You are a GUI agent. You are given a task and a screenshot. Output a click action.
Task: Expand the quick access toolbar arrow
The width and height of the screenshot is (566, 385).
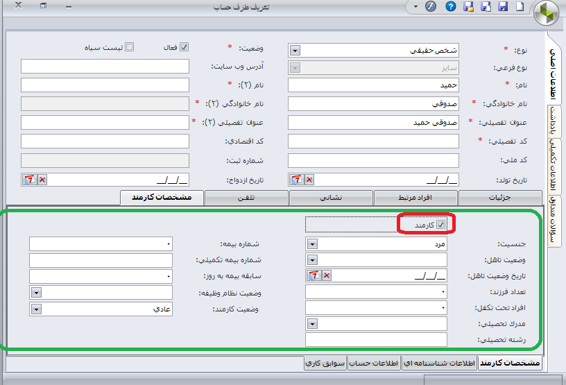pyautogui.click(x=415, y=7)
